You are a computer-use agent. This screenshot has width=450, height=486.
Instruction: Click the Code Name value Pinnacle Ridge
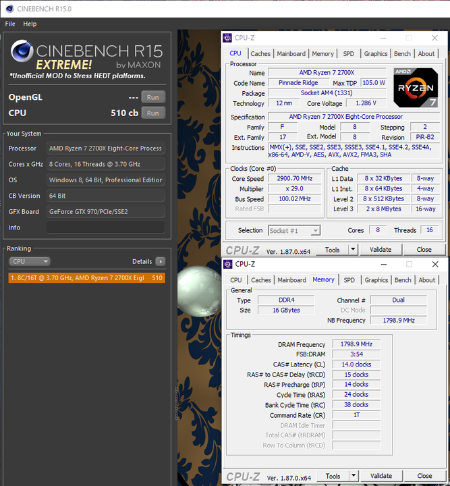298,83
